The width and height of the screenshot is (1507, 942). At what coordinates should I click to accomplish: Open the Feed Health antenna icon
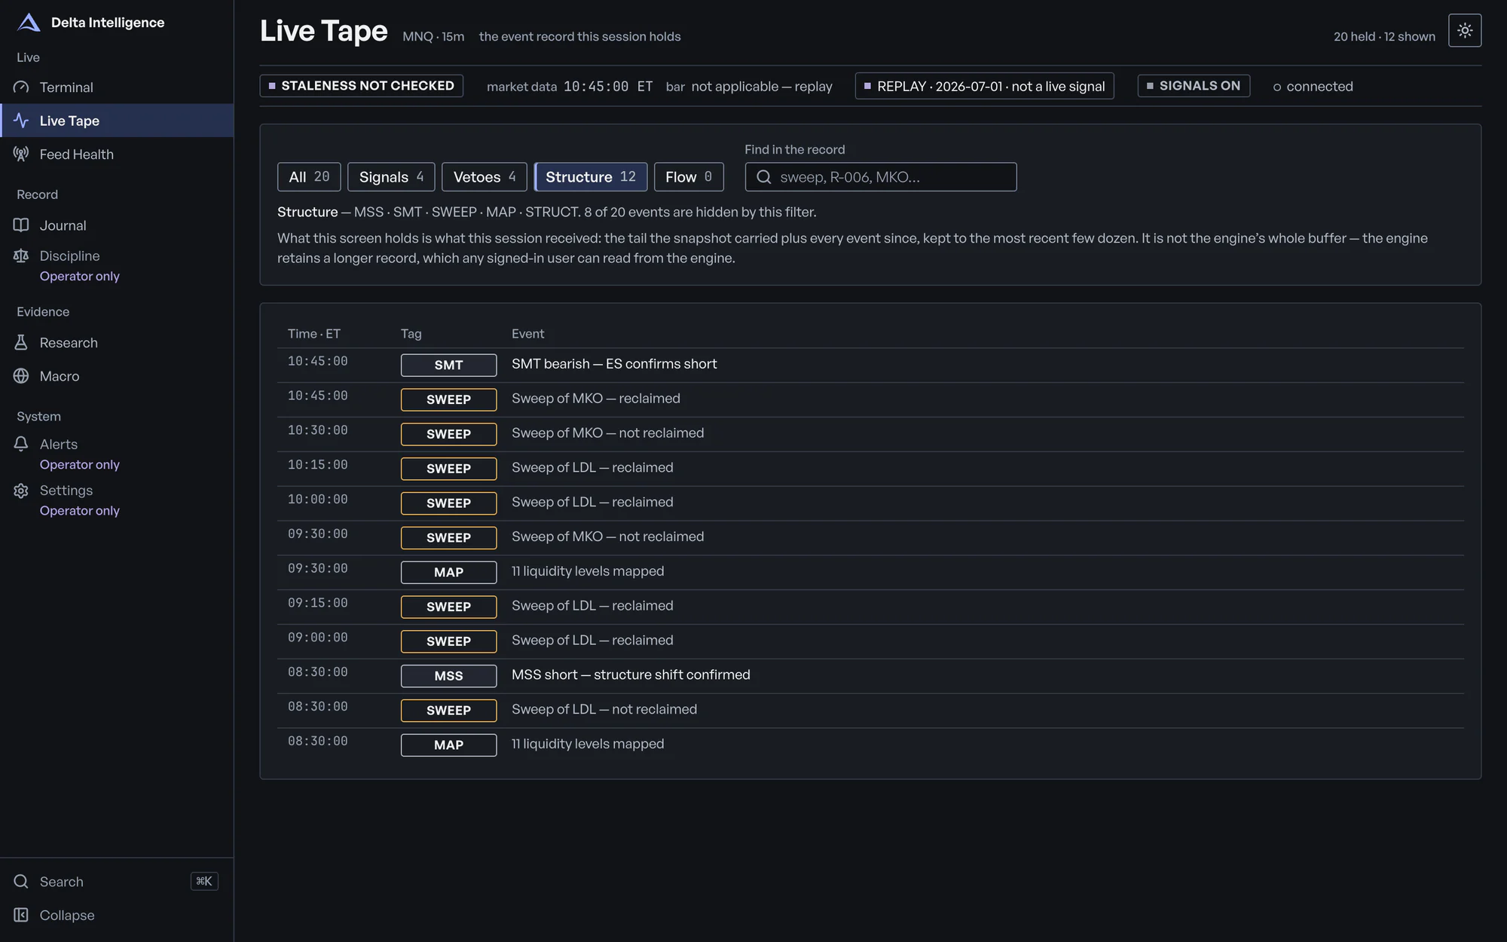(21, 154)
